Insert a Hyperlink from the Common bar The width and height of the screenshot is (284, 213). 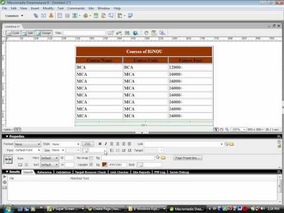tap(35, 16)
